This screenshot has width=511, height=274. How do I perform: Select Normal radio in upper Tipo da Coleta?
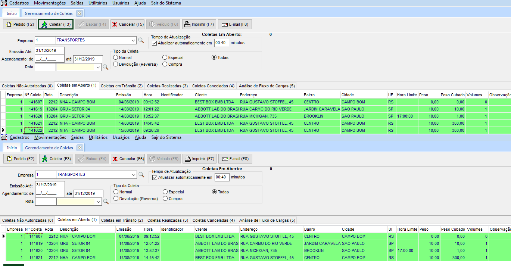[x=116, y=57]
